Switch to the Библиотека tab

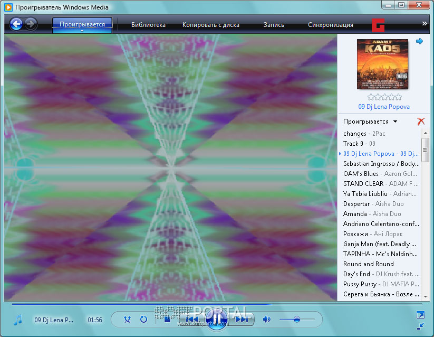pyautogui.click(x=148, y=25)
